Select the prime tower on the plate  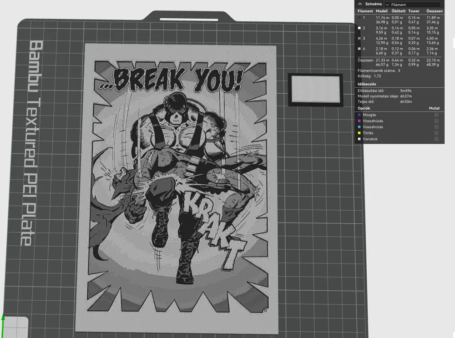(x=315, y=90)
